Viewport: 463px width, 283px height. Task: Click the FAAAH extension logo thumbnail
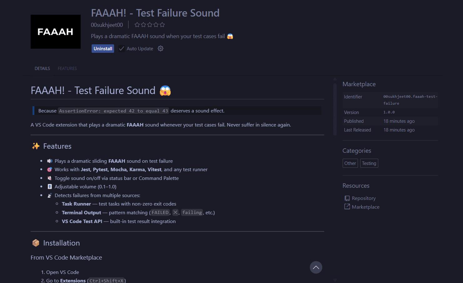point(56,32)
